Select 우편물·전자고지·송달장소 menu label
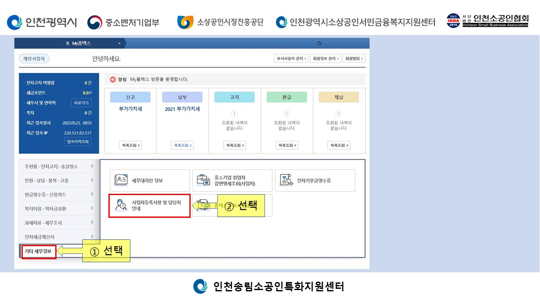Screen dimensions: 540x304 (51, 166)
